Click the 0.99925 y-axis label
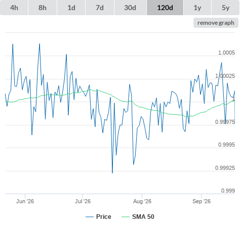 pyautogui.click(x=225, y=168)
